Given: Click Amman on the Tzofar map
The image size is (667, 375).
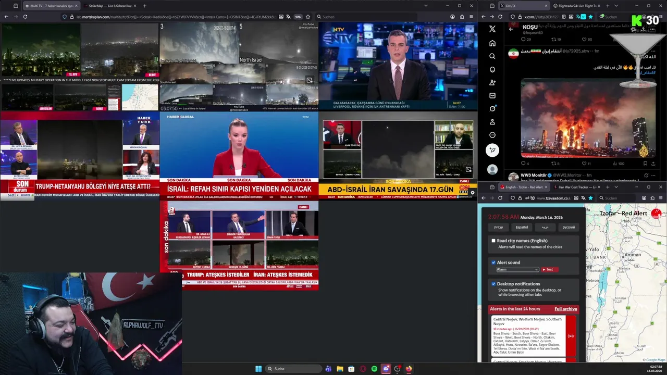Looking at the screenshot, I should pos(632,256).
